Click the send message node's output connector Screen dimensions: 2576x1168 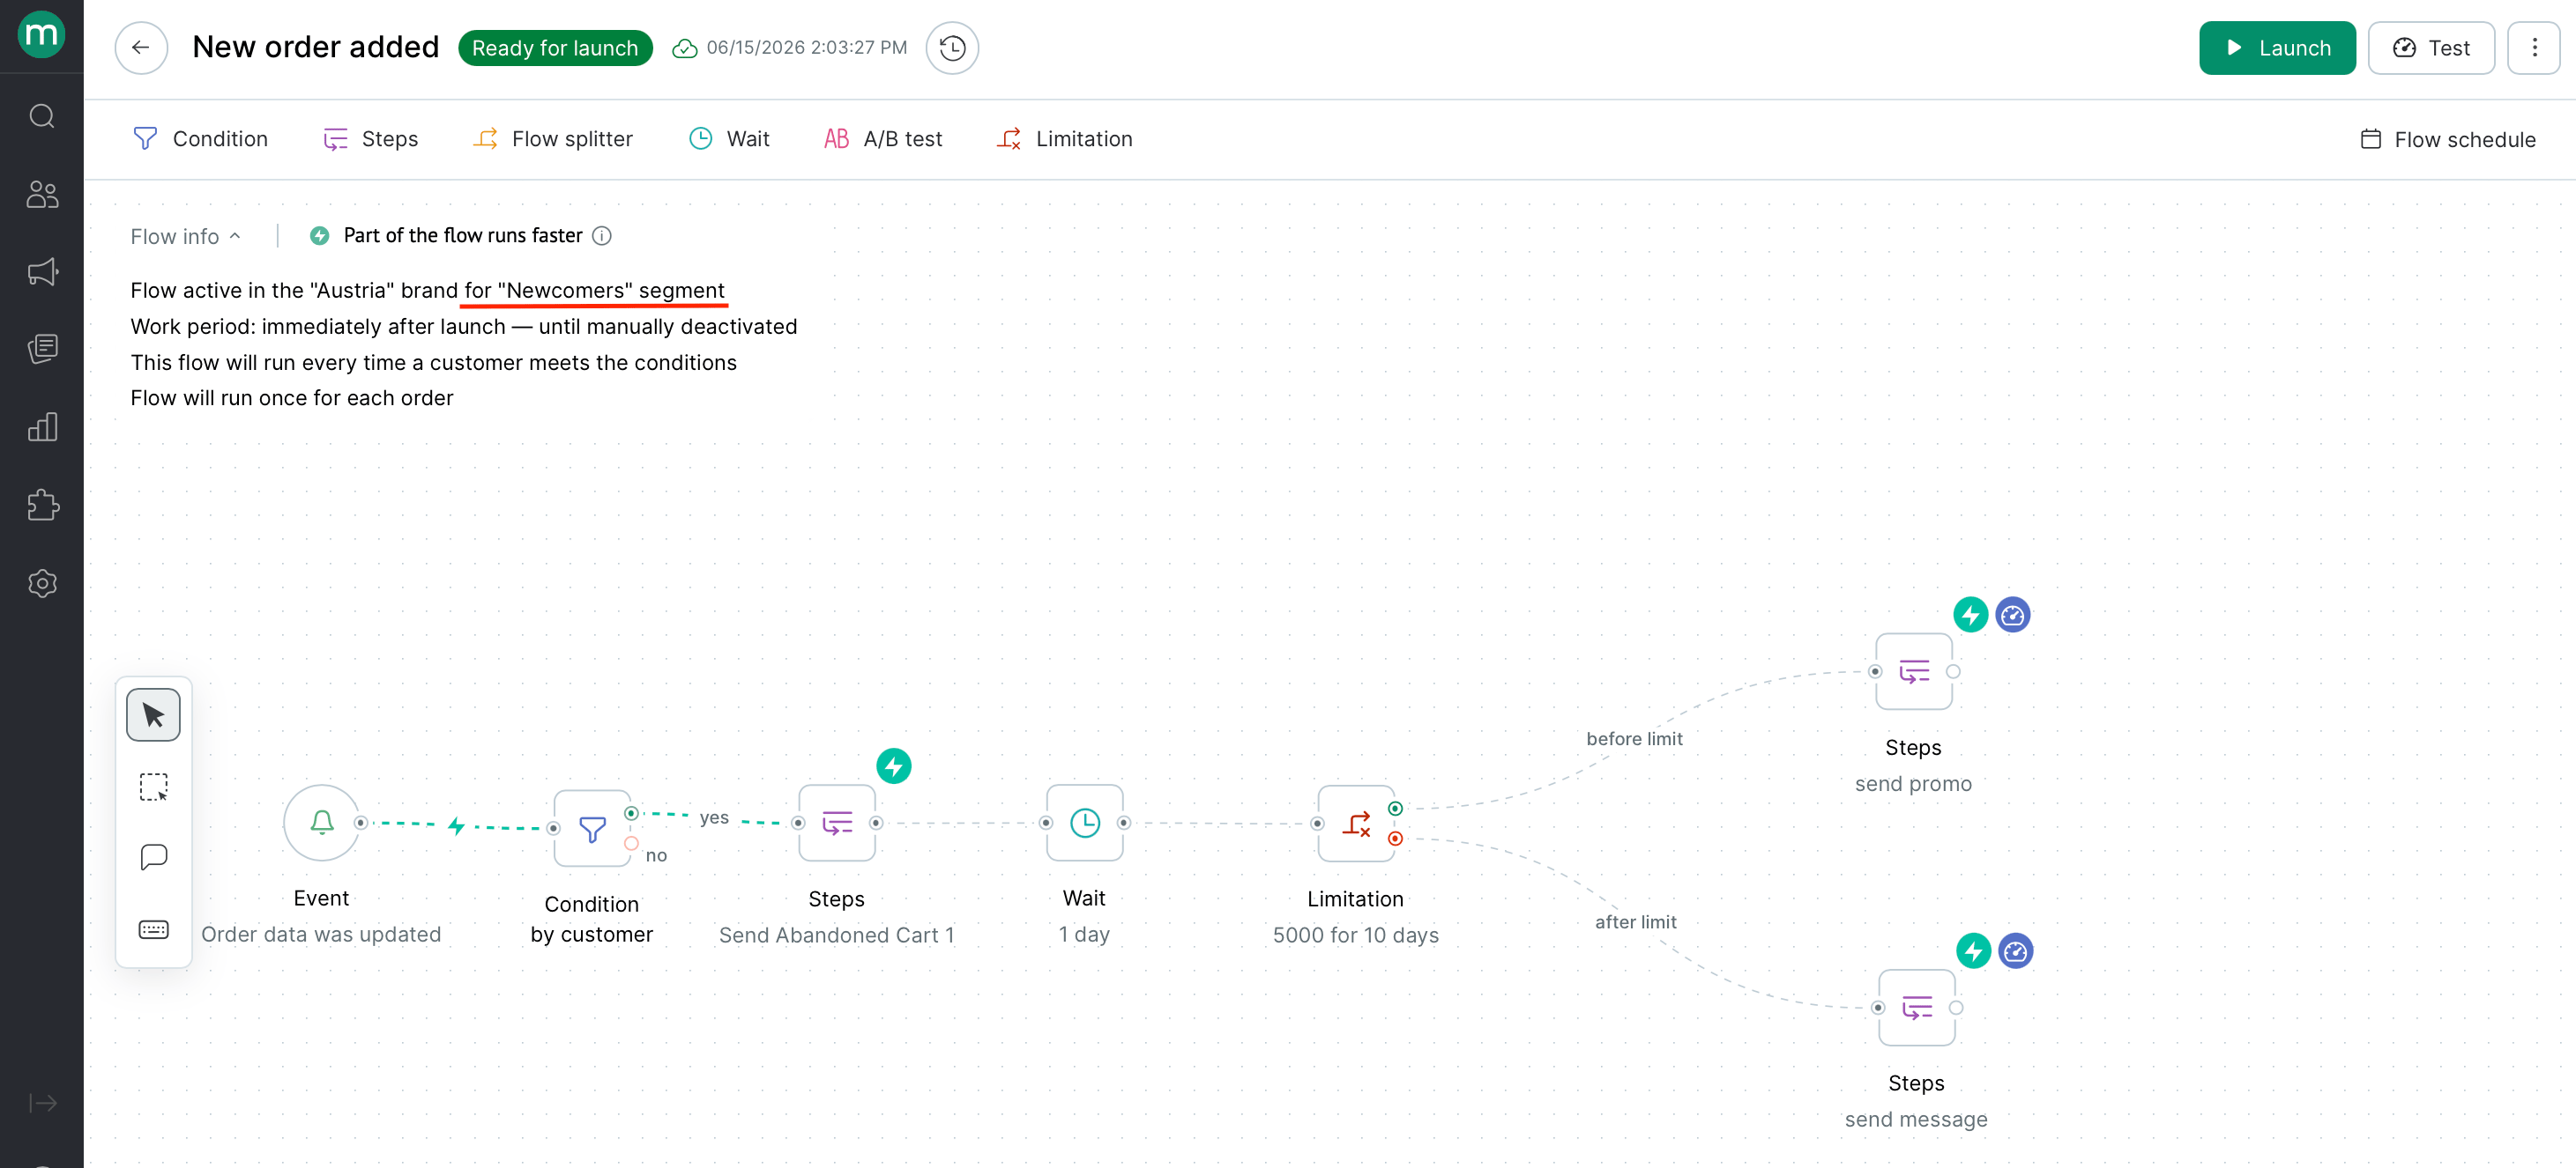click(1956, 1007)
